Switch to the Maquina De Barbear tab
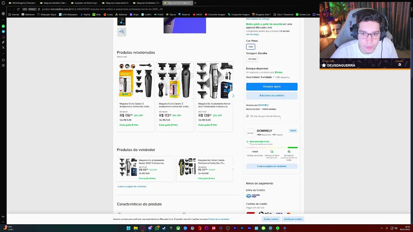This screenshot has height=232, width=413. (147, 3)
